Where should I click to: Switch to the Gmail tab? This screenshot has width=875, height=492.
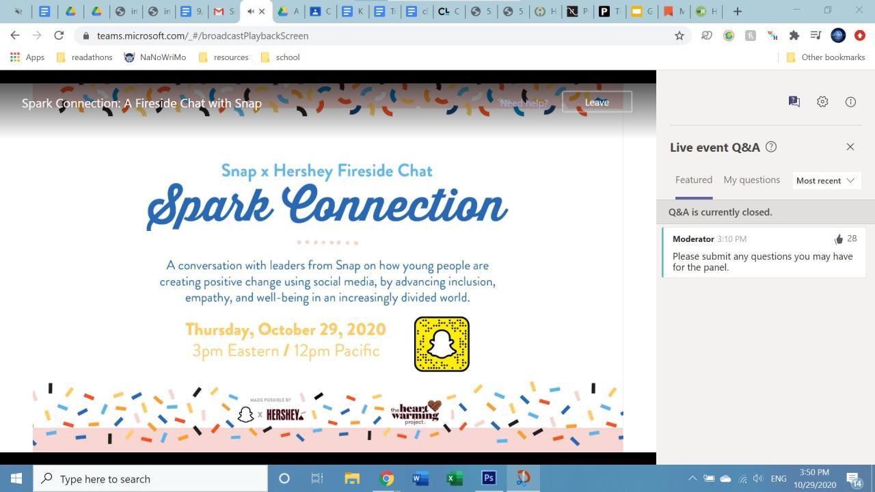(224, 11)
